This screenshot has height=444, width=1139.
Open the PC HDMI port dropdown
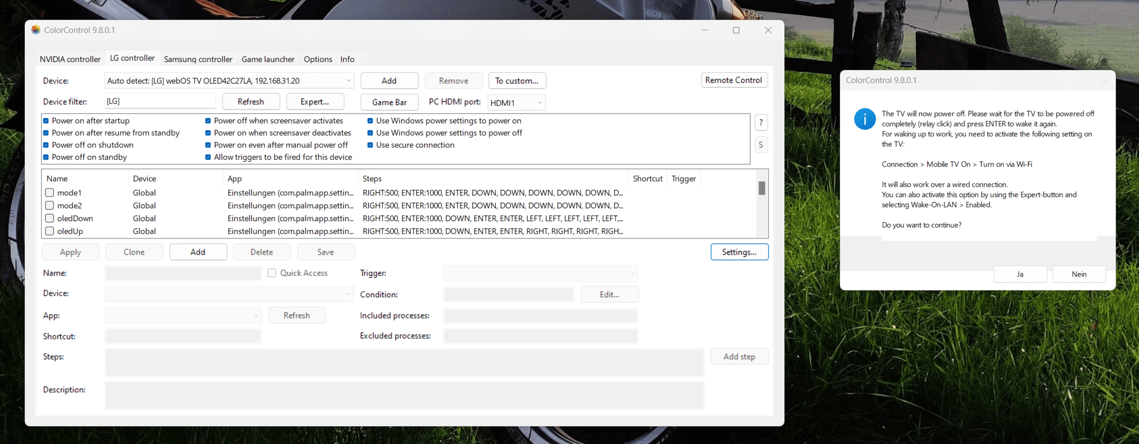pos(516,103)
